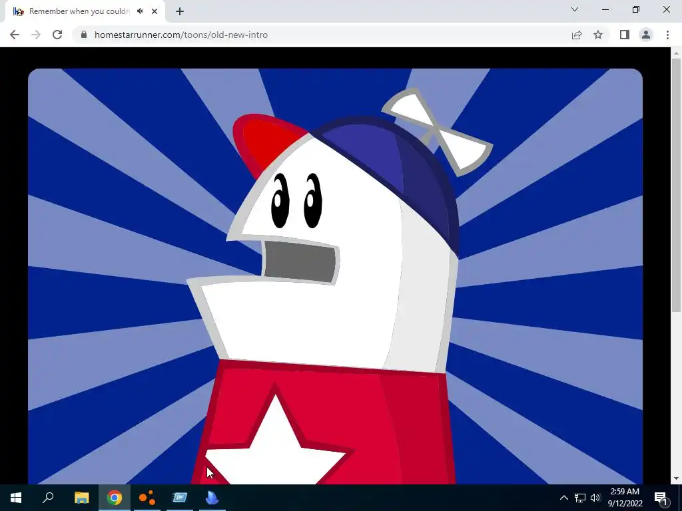Reload the Homestar Runner page
682x511 pixels.
point(57,35)
